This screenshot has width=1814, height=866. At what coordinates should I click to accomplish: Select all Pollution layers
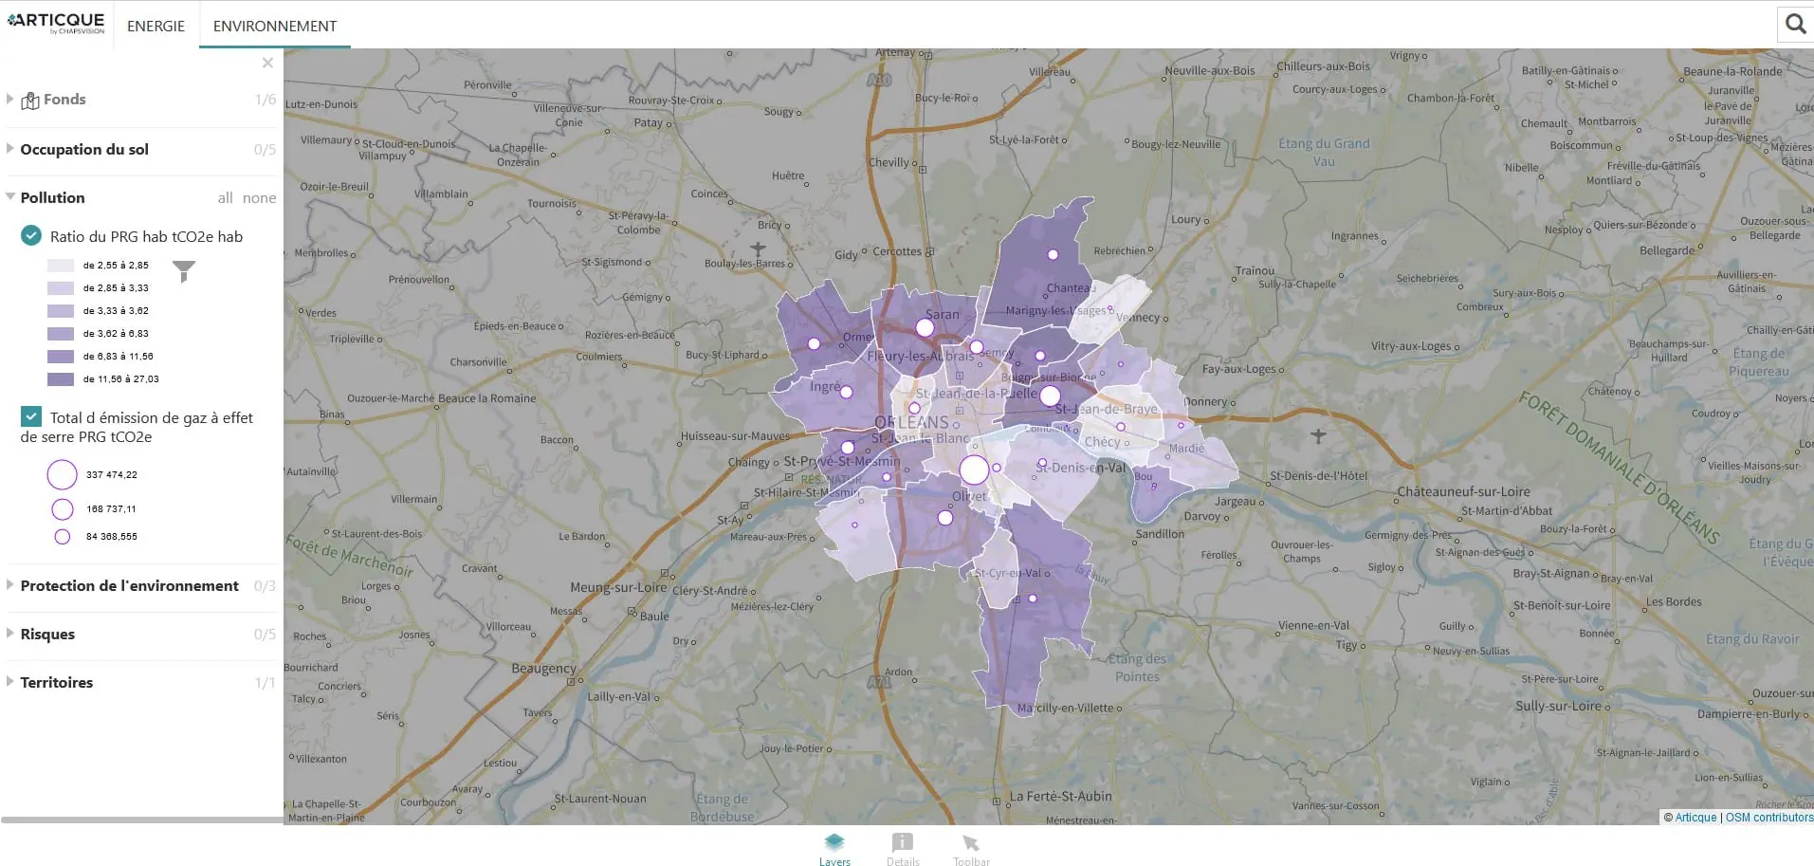click(x=225, y=198)
